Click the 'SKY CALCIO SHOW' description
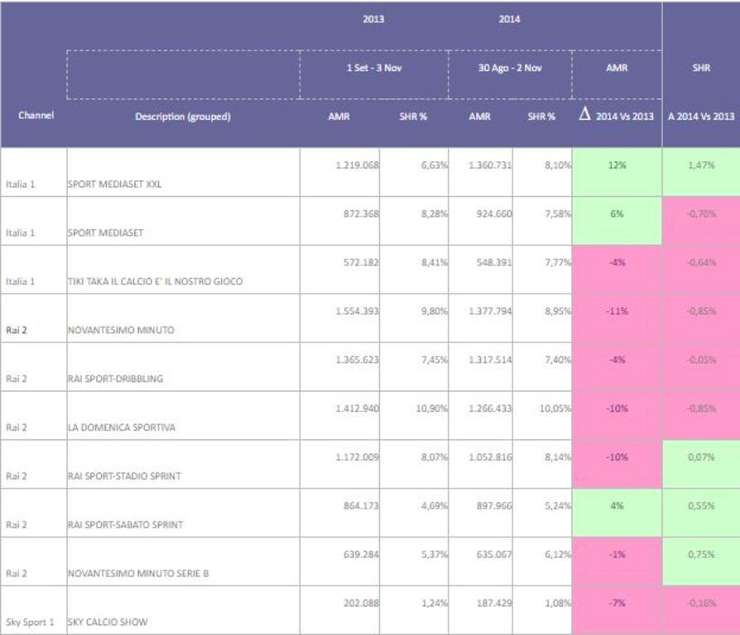 click(x=108, y=623)
